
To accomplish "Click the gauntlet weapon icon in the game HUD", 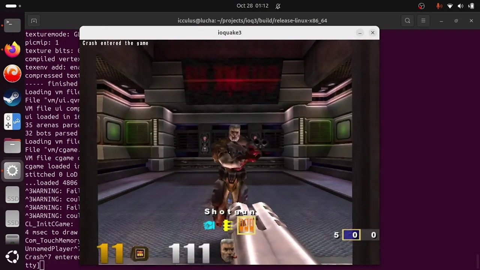I will pos(209,225).
